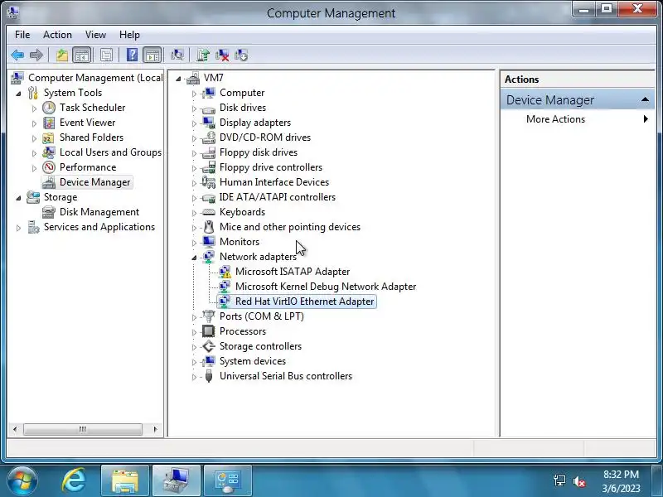
Task: Select Microsoft ISATAP Adapter with warning
Action: 293,272
